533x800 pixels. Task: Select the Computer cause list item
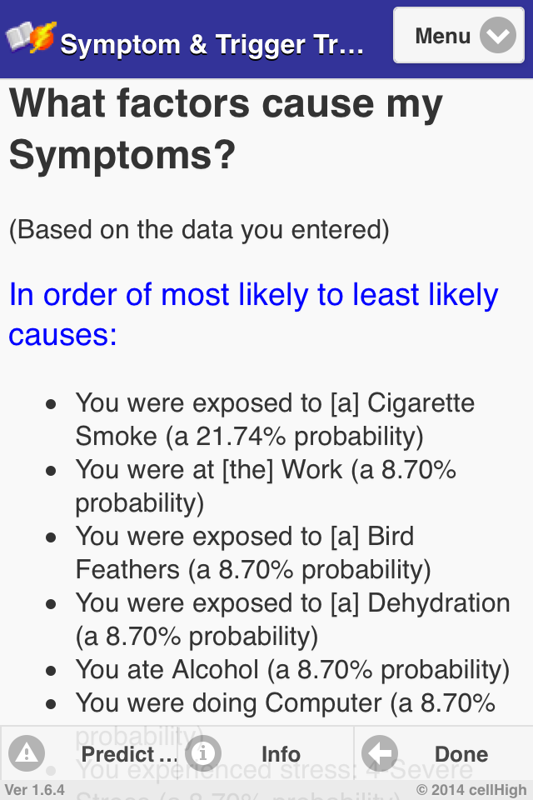click(285, 703)
